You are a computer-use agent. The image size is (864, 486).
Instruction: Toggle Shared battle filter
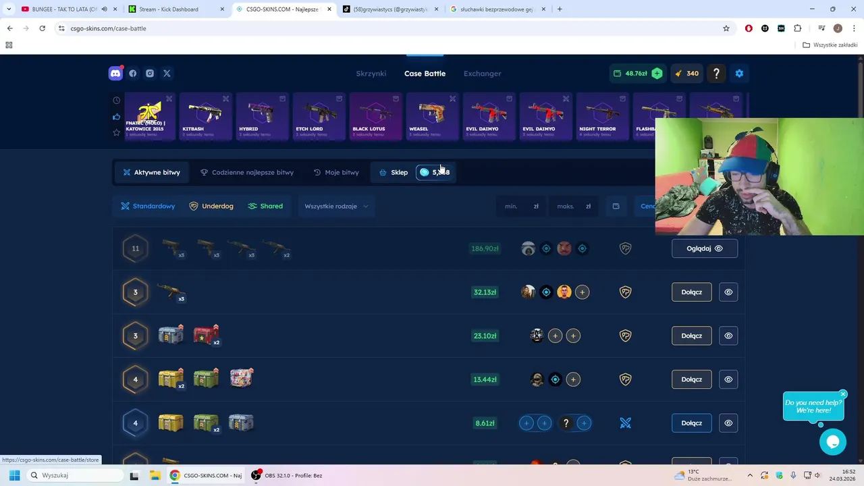pyautogui.click(x=265, y=206)
